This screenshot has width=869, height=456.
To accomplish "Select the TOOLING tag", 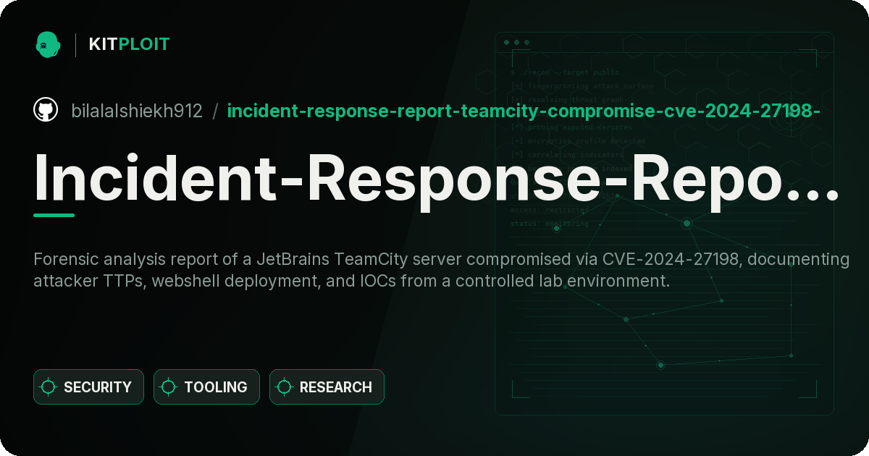I will pyautogui.click(x=206, y=387).
